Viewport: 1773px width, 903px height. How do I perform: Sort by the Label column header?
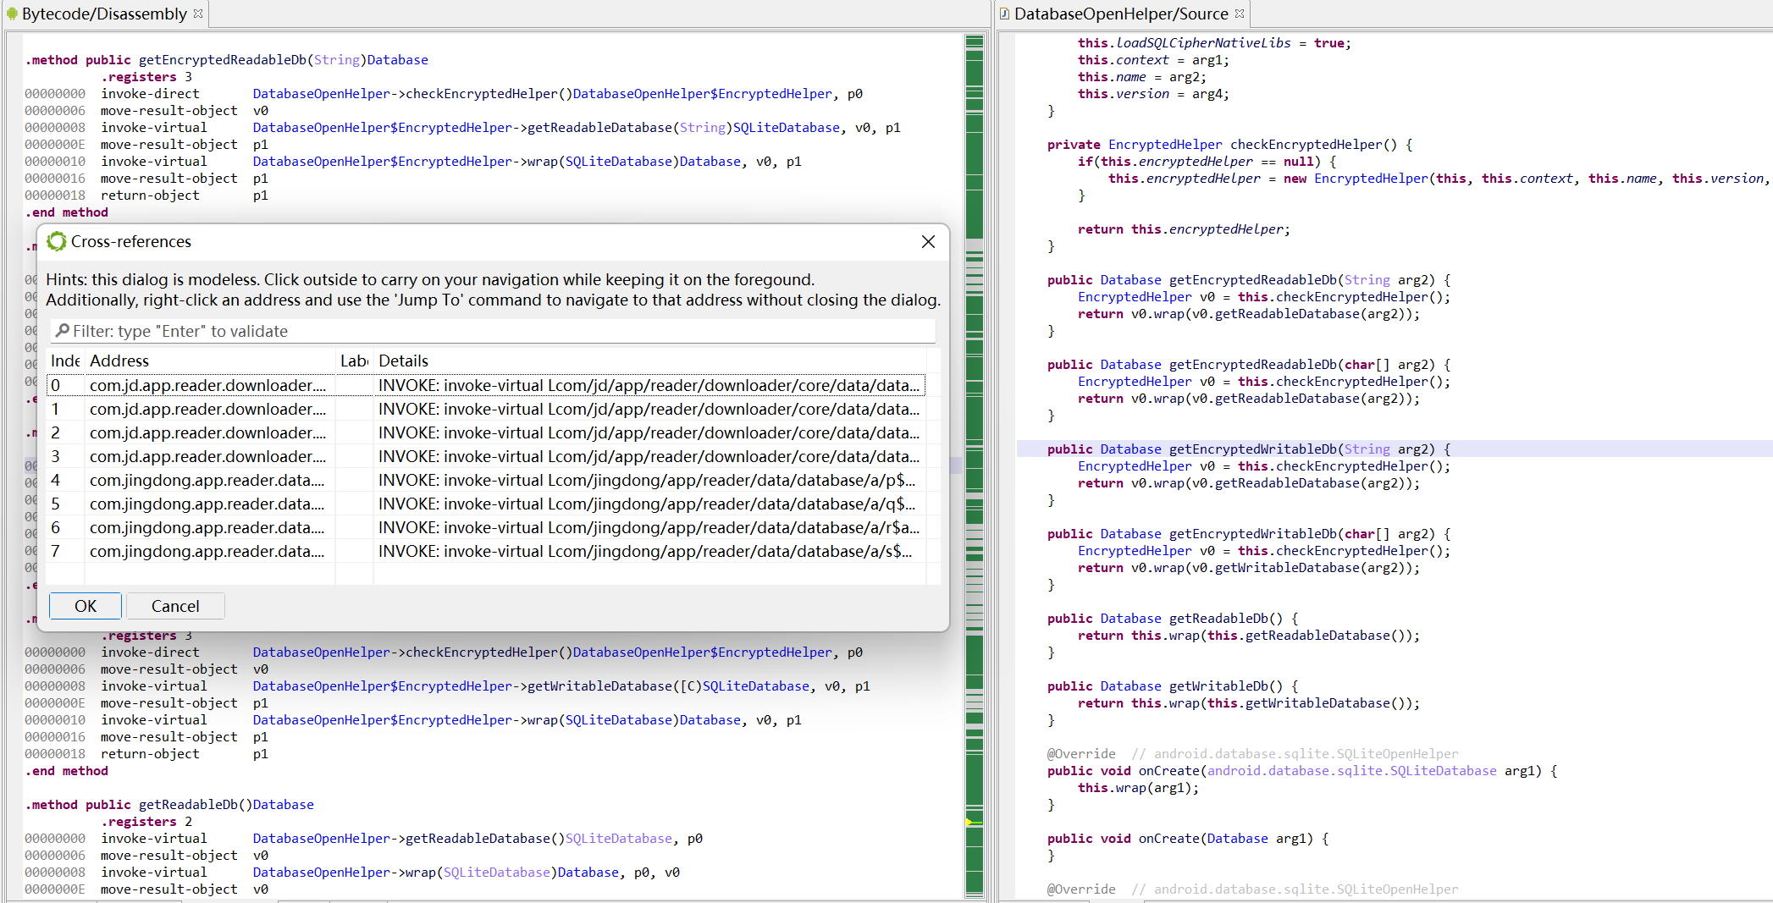(x=354, y=361)
